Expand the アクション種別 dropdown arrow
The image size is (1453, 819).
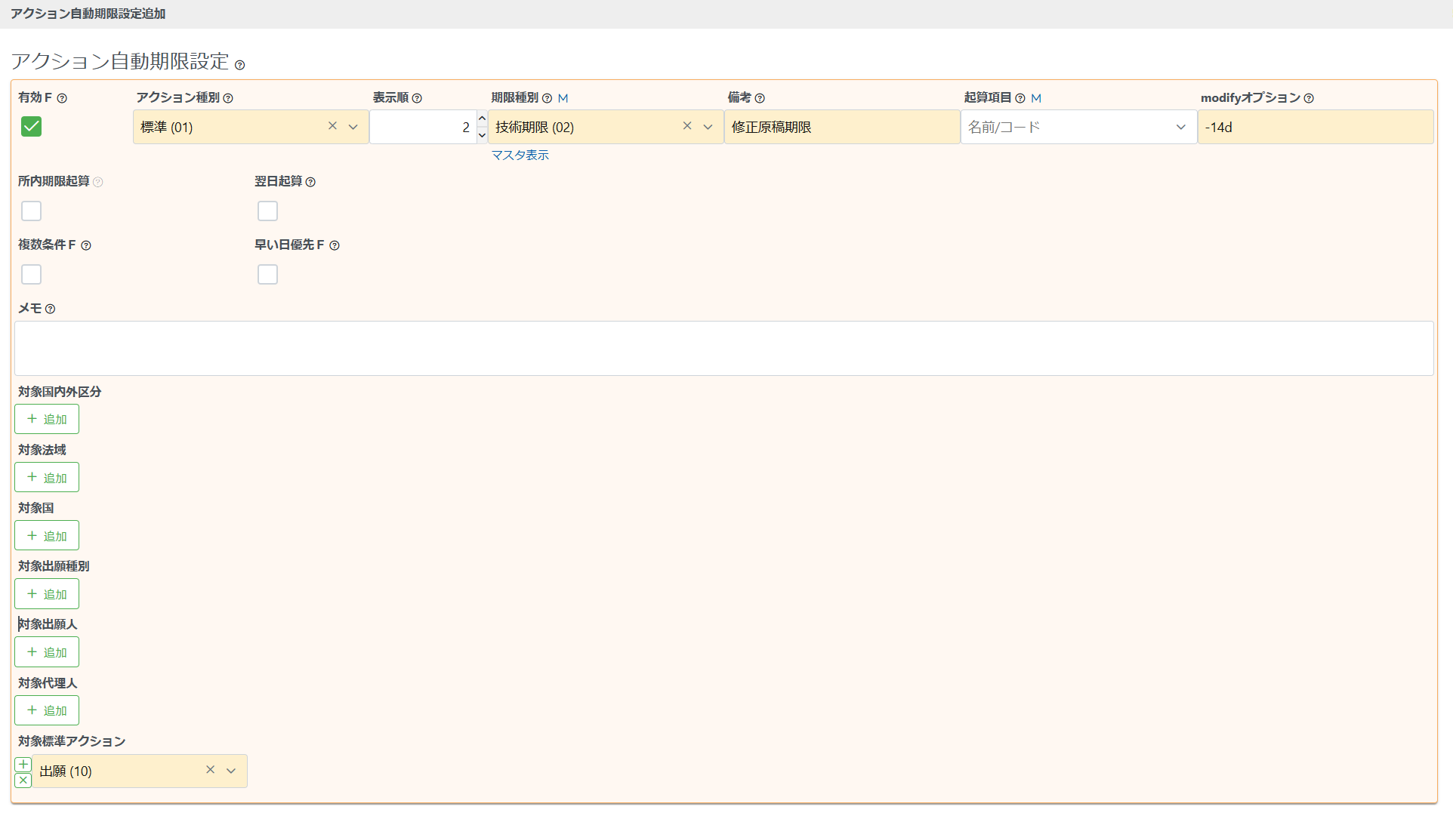pyautogui.click(x=353, y=127)
